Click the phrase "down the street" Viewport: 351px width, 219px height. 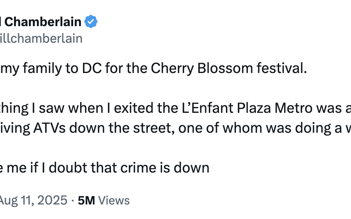[122, 128]
